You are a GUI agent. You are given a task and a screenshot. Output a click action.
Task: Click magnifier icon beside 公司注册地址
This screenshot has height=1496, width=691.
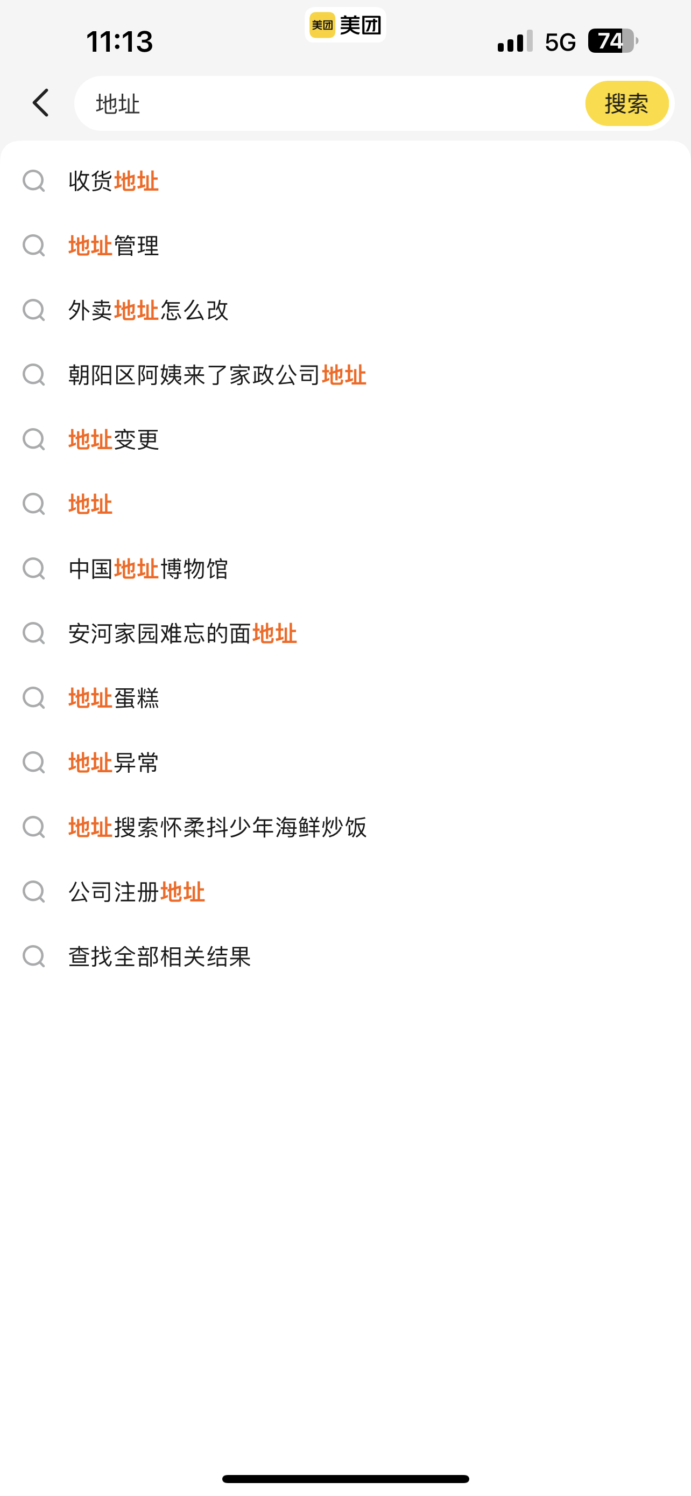[x=34, y=891]
